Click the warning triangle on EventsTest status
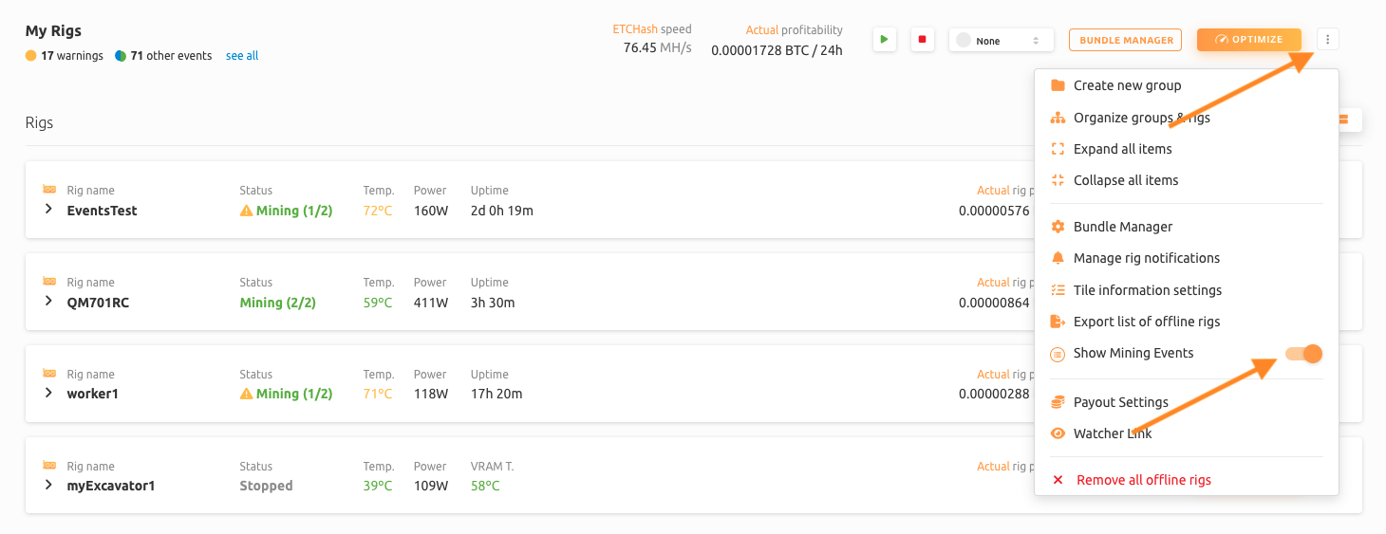Screen dimensions: 1386x534 click(247, 211)
